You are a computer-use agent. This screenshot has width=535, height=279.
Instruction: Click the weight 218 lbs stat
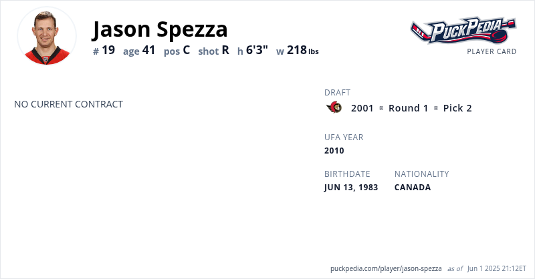pyautogui.click(x=298, y=50)
